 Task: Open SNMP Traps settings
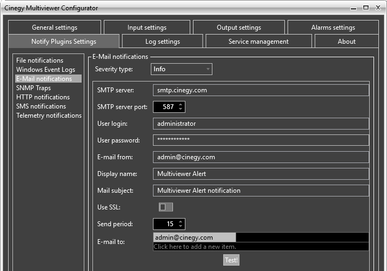[34, 88]
